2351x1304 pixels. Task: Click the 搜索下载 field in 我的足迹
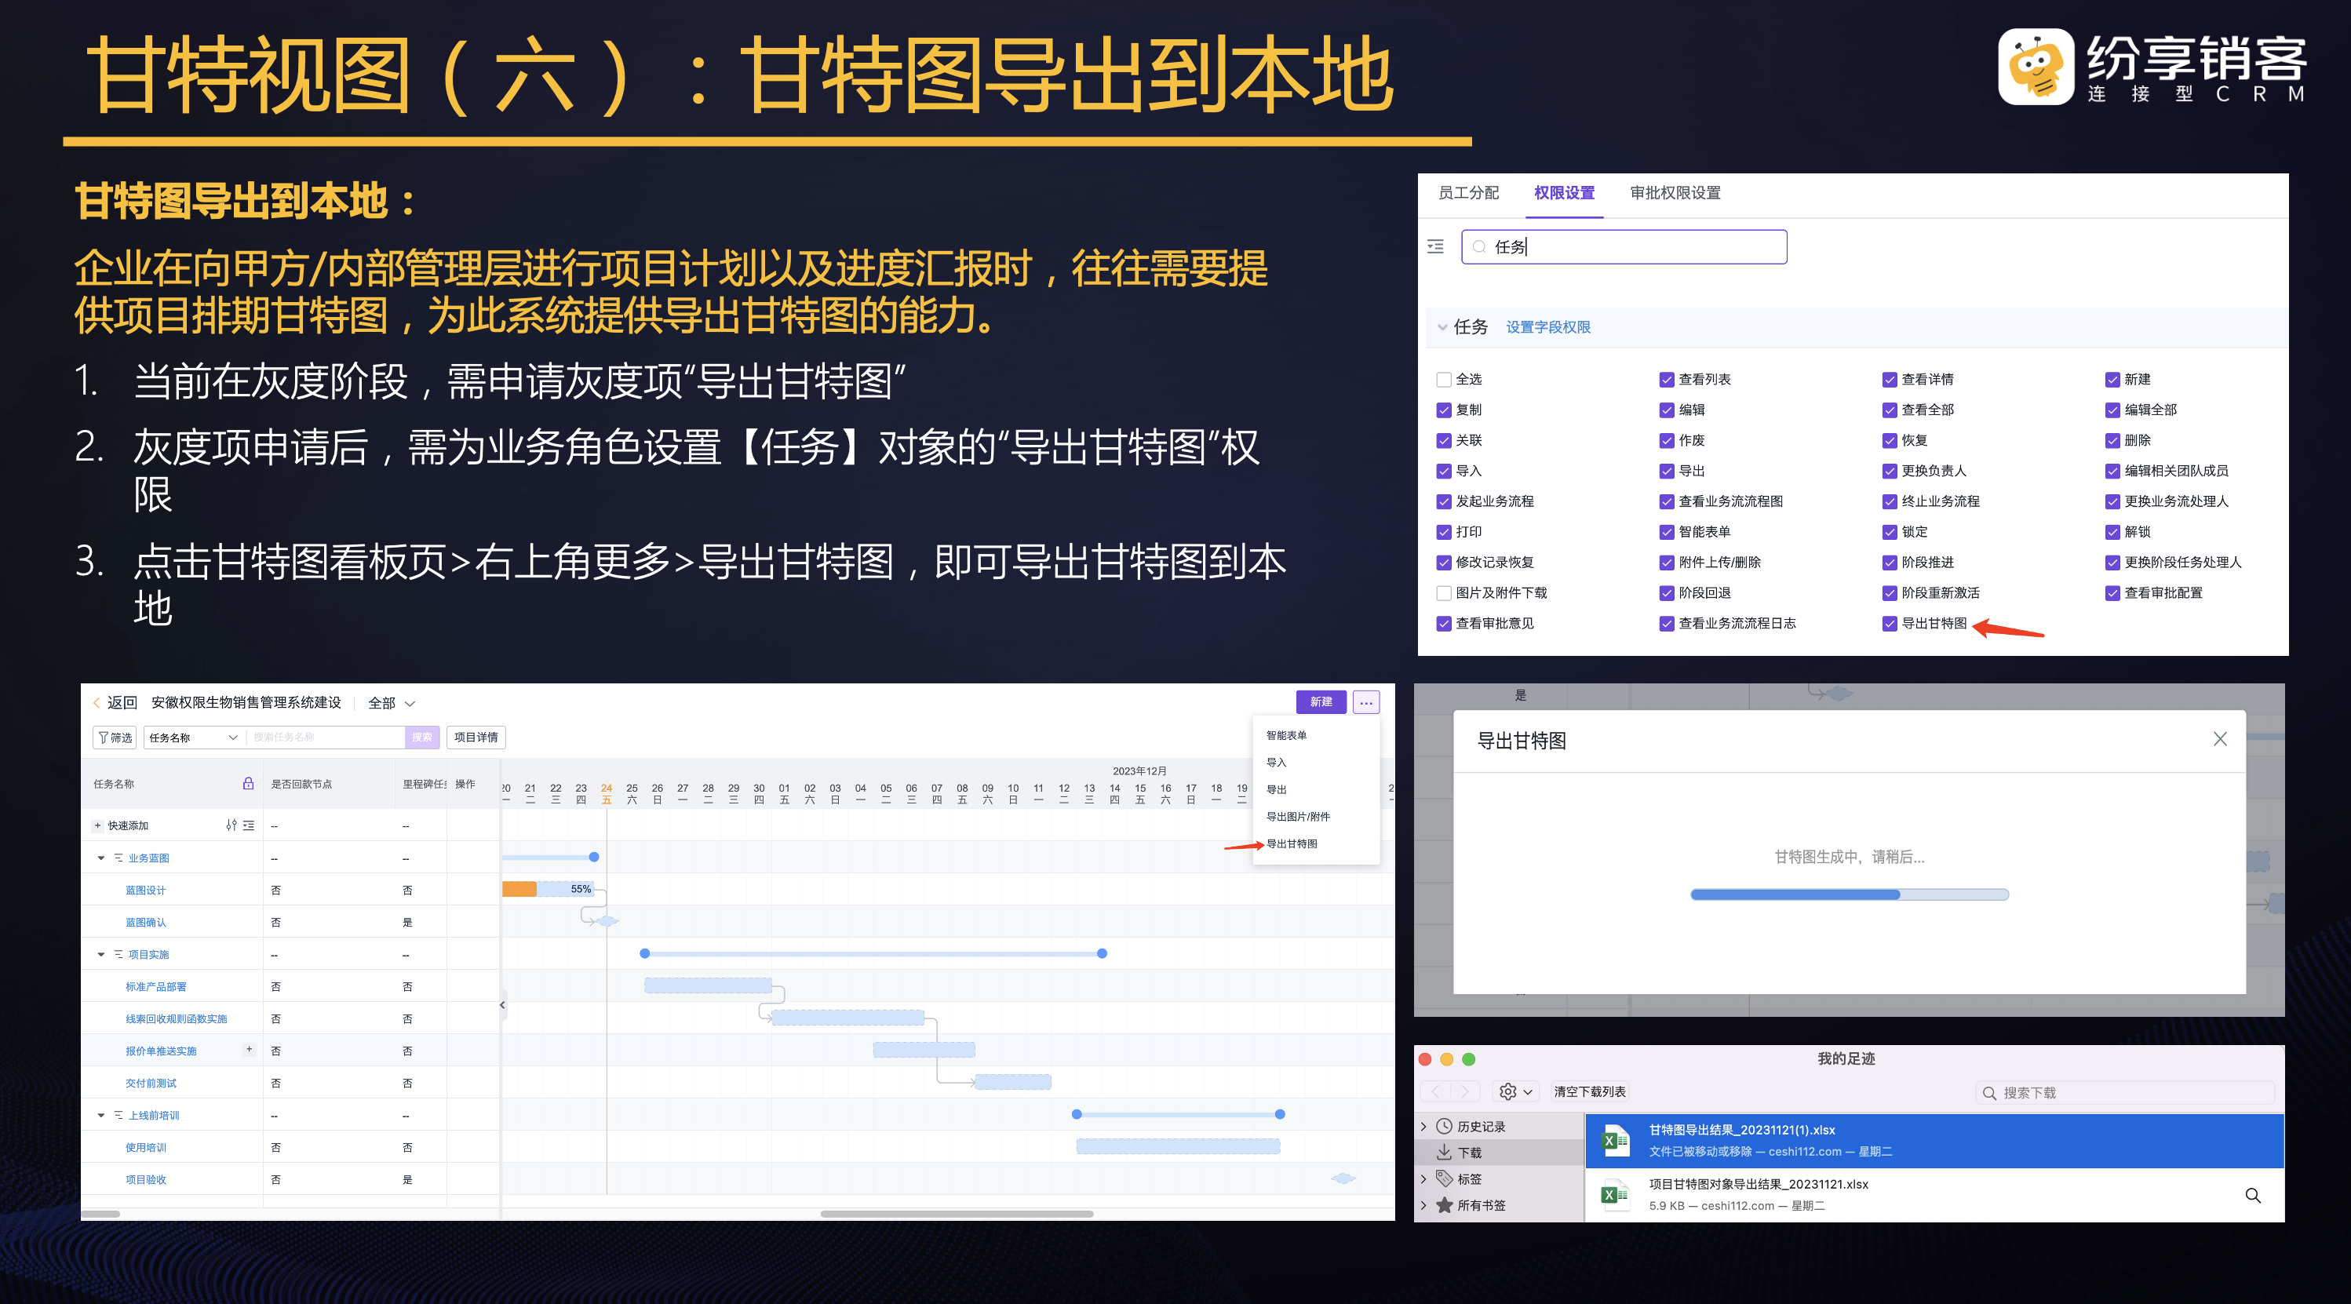tap(2123, 1092)
